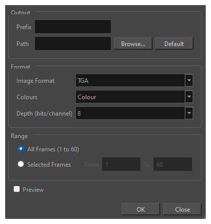Click the From frame number field
Viewport: 211px width, 224px height.
click(x=121, y=164)
